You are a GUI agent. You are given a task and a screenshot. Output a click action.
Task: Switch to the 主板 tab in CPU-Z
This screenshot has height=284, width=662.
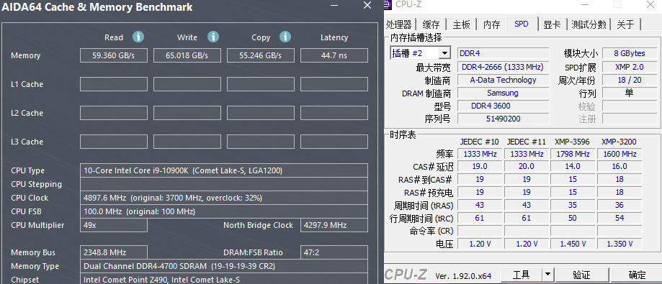point(462,24)
